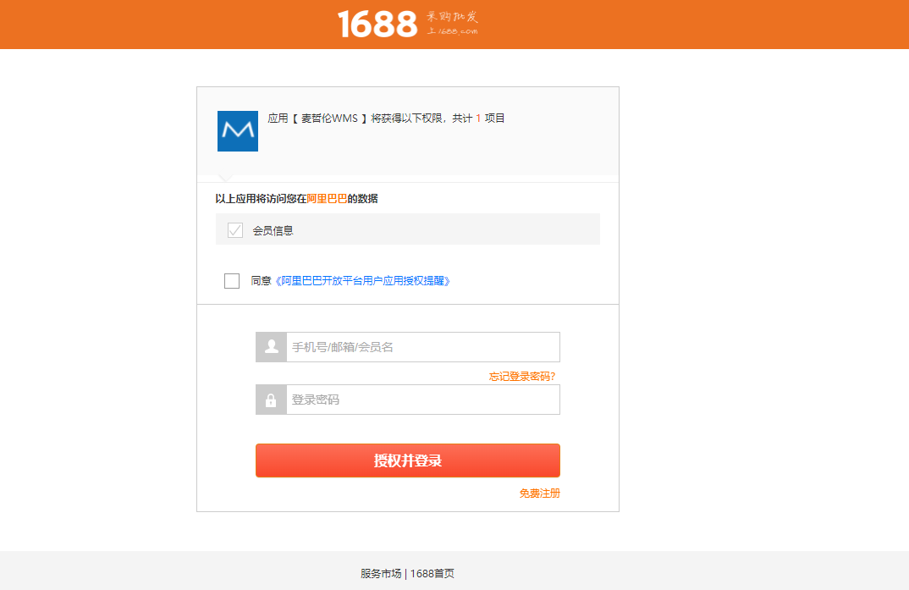Check the 同意 agreement checkbox

tap(232, 281)
